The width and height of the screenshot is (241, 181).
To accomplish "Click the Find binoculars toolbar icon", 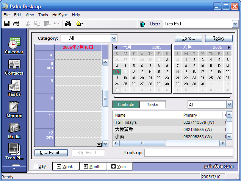I will pos(68,23).
